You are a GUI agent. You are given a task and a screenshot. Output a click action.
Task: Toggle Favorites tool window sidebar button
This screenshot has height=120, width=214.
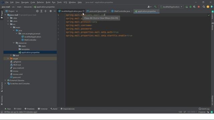pos(2,100)
